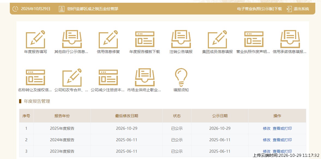Download 电子营业执照(公示版)
Screen dimensions: 321x159
259,9
